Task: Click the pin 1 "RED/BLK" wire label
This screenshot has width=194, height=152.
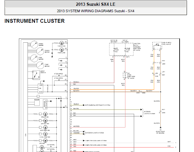Action: point(76,82)
